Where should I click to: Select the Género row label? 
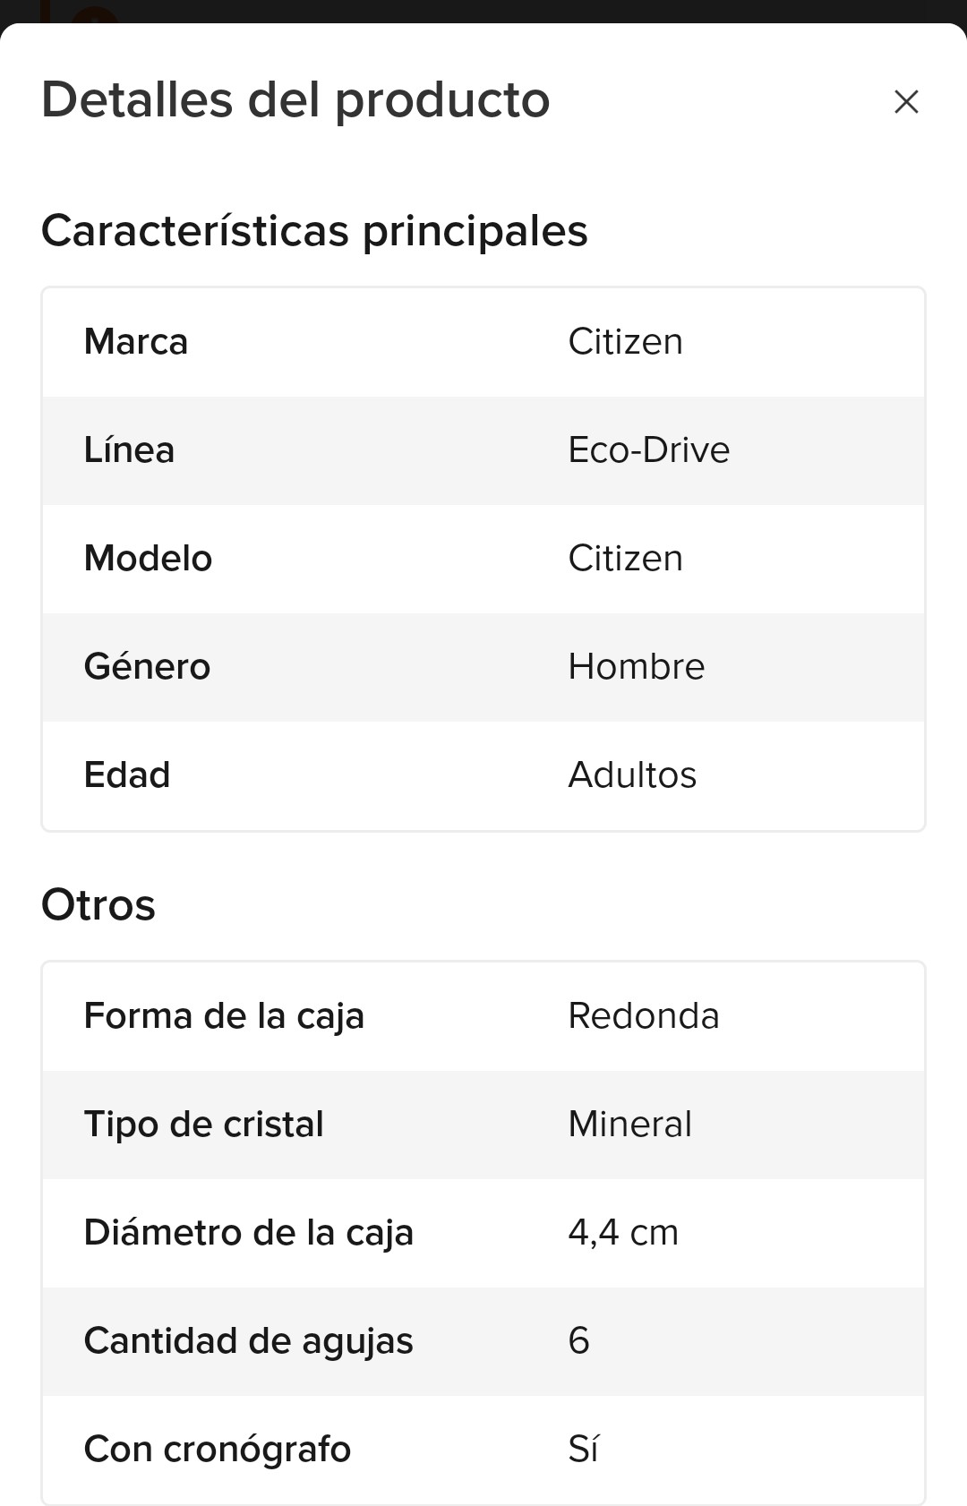(x=147, y=667)
